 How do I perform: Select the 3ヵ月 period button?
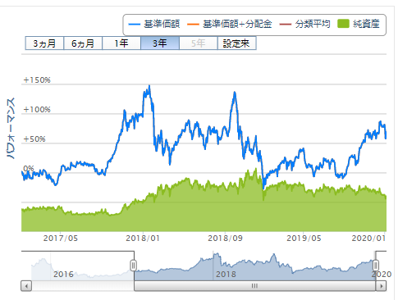pyautogui.click(x=44, y=43)
